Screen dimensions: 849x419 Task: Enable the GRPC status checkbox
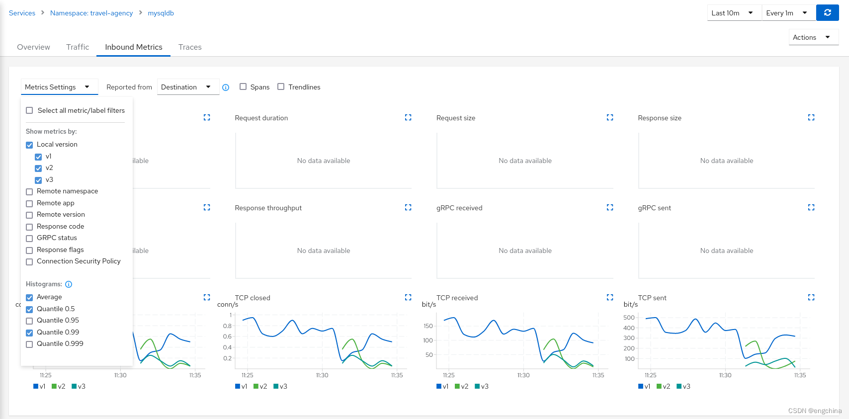(x=29, y=238)
